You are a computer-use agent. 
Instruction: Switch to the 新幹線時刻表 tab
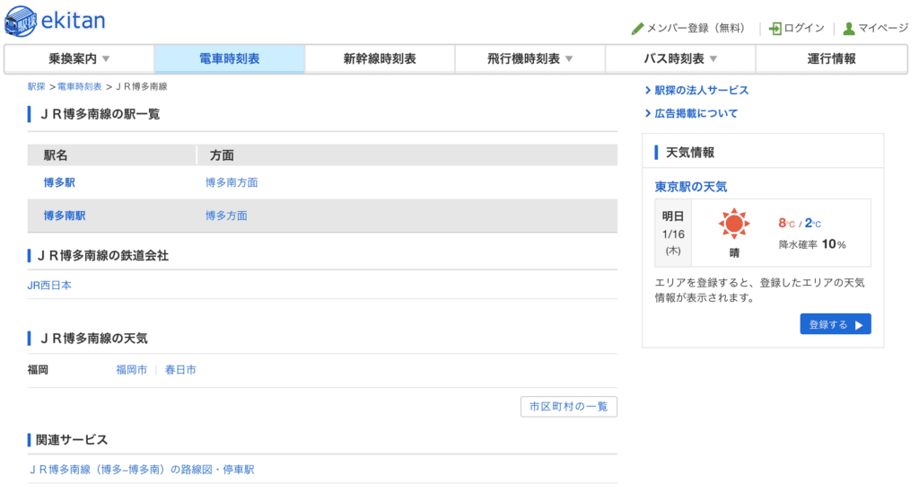click(x=380, y=59)
